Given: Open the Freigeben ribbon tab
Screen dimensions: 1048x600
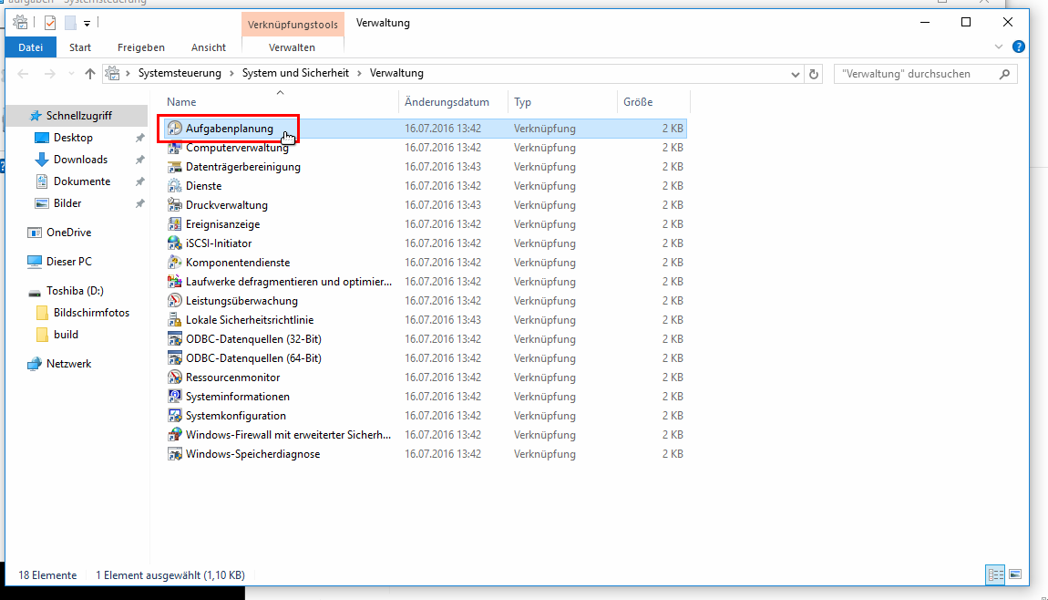Looking at the screenshot, I should click(141, 47).
